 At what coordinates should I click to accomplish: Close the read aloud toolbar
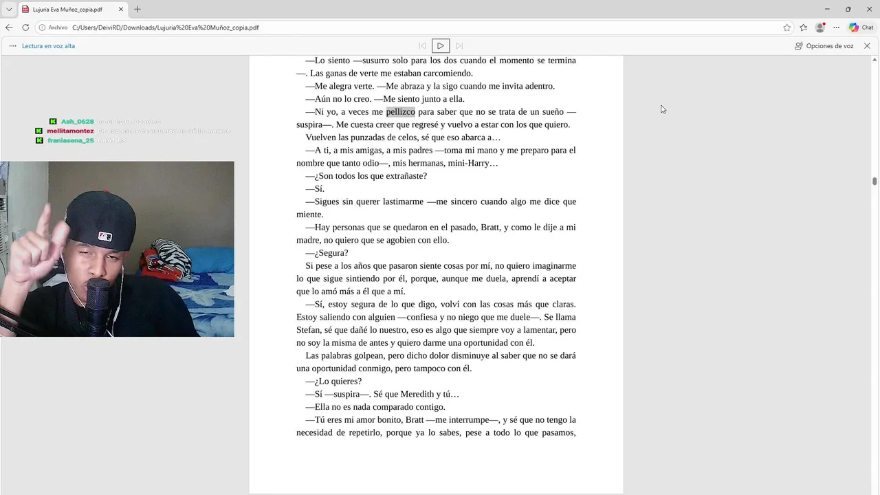point(867,46)
